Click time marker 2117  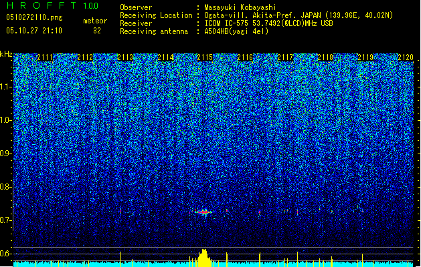[285, 57]
